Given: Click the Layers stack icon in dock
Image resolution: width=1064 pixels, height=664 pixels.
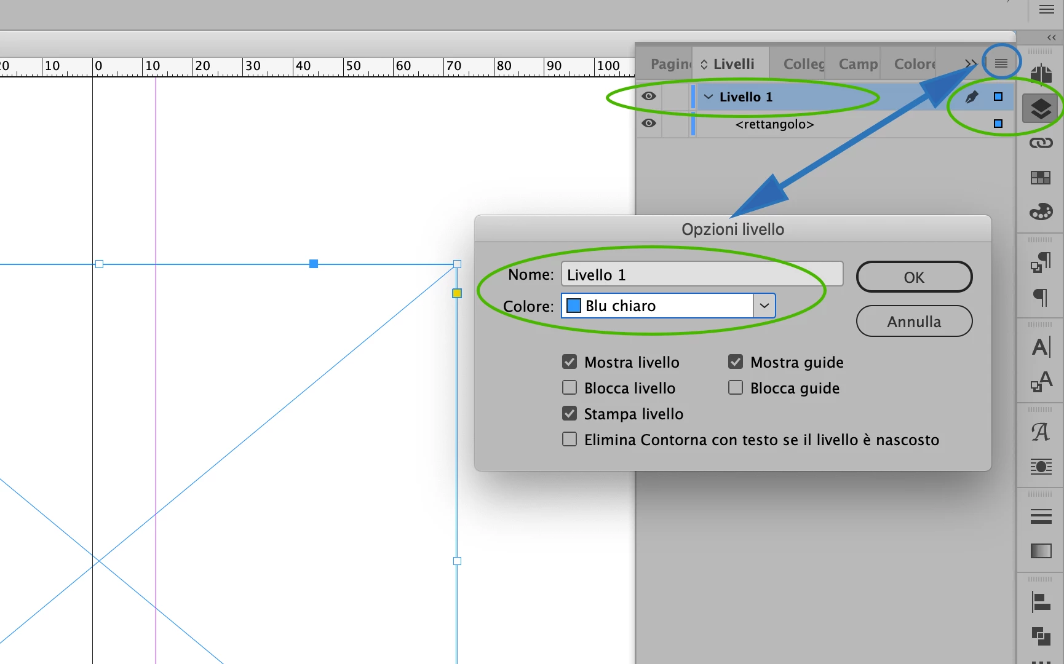Looking at the screenshot, I should click(1041, 109).
